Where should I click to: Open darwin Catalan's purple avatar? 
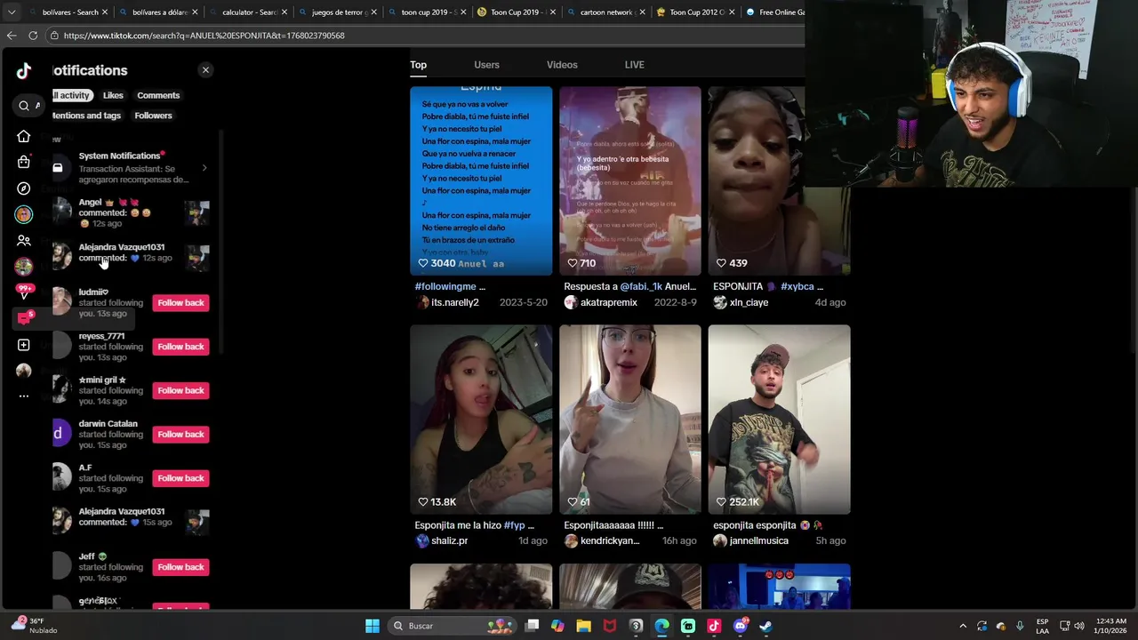tap(60, 434)
